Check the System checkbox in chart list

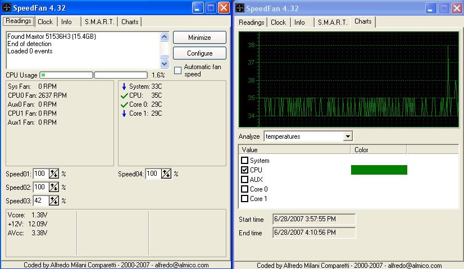(244, 161)
